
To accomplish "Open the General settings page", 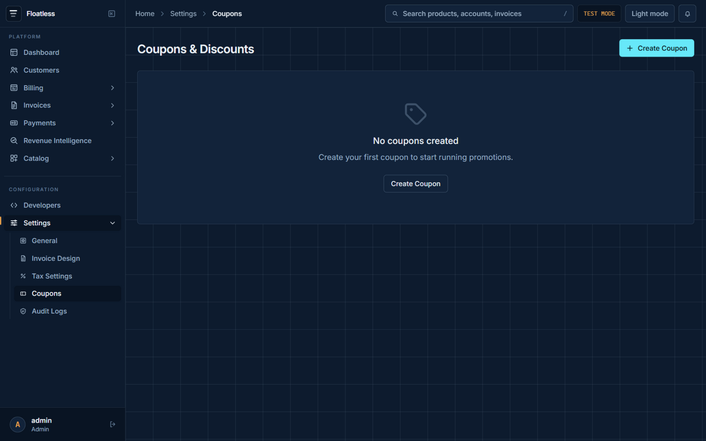I will (68, 241).
